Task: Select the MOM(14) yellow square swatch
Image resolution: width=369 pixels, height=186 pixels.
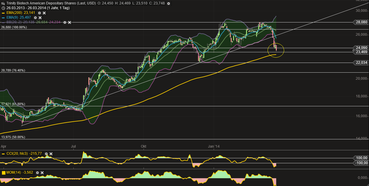Action: coord(4,173)
